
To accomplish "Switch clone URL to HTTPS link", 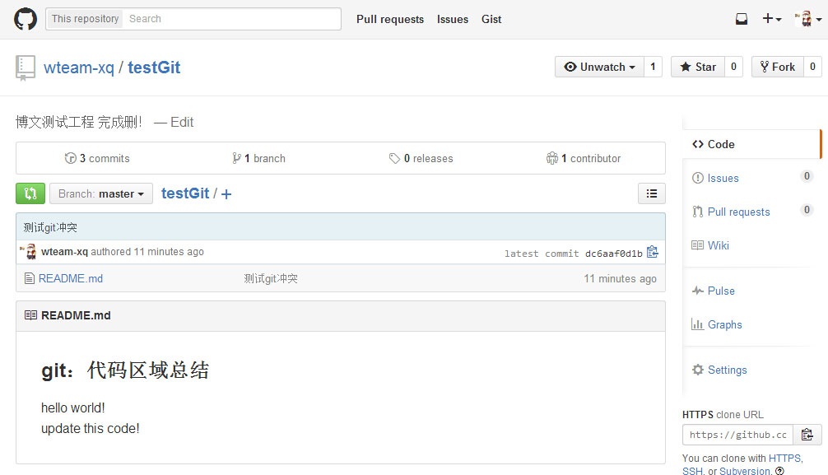I will click(784, 458).
